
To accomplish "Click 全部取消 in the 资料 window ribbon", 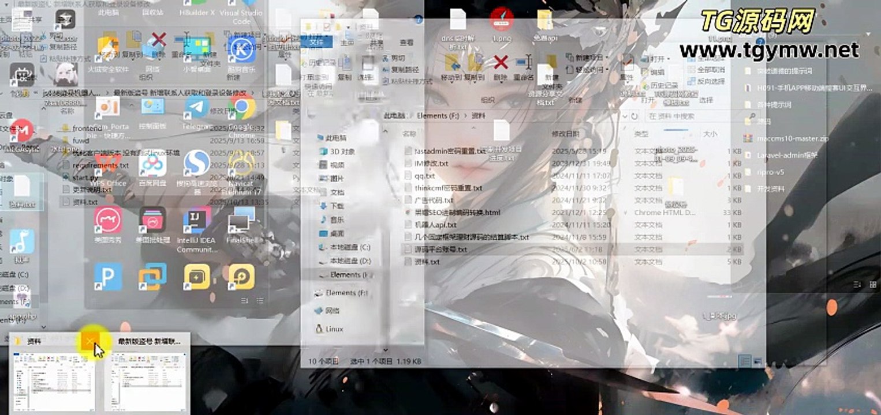I will [705, 70].
